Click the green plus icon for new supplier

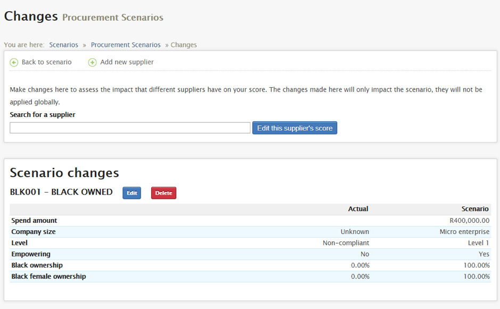(92, 62)
